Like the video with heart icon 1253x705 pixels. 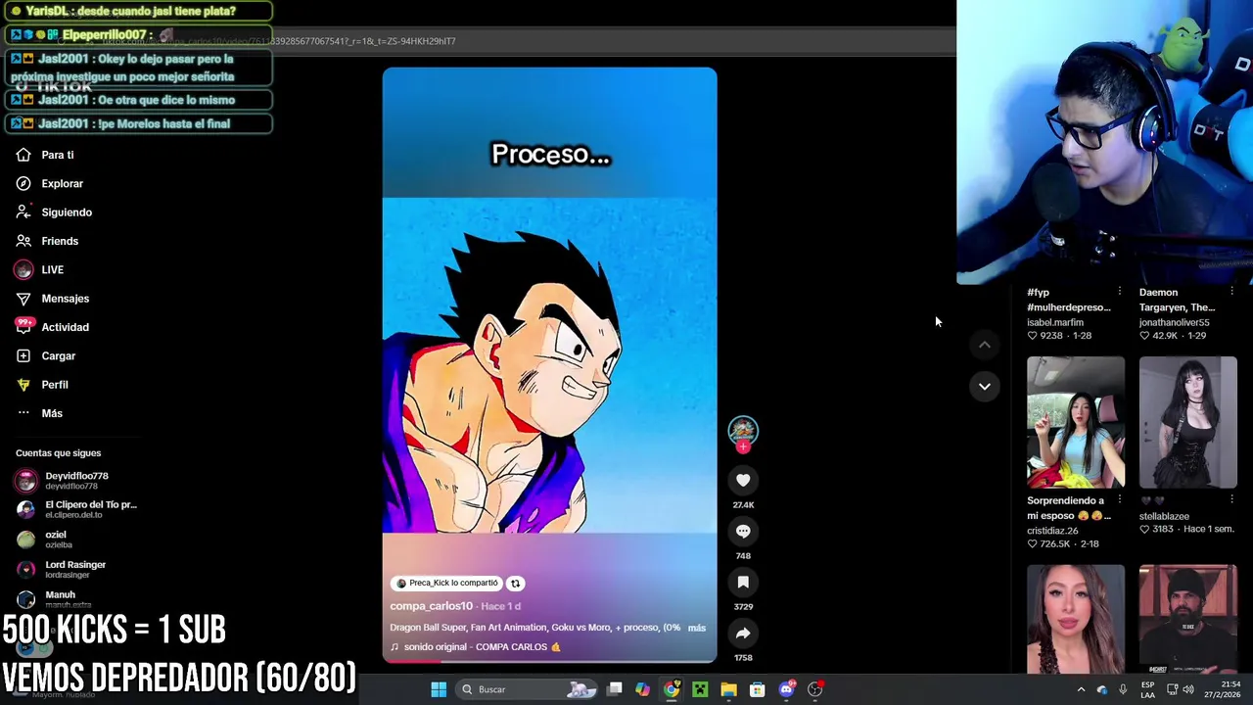[x=743, y=480]
